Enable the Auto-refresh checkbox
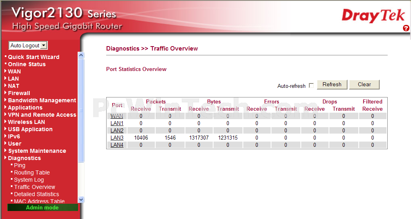This screenshot has width=411, height=219. [311, 85]
